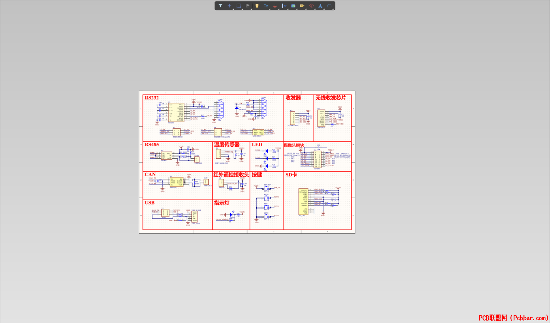Select the COM2 DB9 connector symbol
Image resolution: width=550 pixels, height=323 pixels.
point(220,110)
